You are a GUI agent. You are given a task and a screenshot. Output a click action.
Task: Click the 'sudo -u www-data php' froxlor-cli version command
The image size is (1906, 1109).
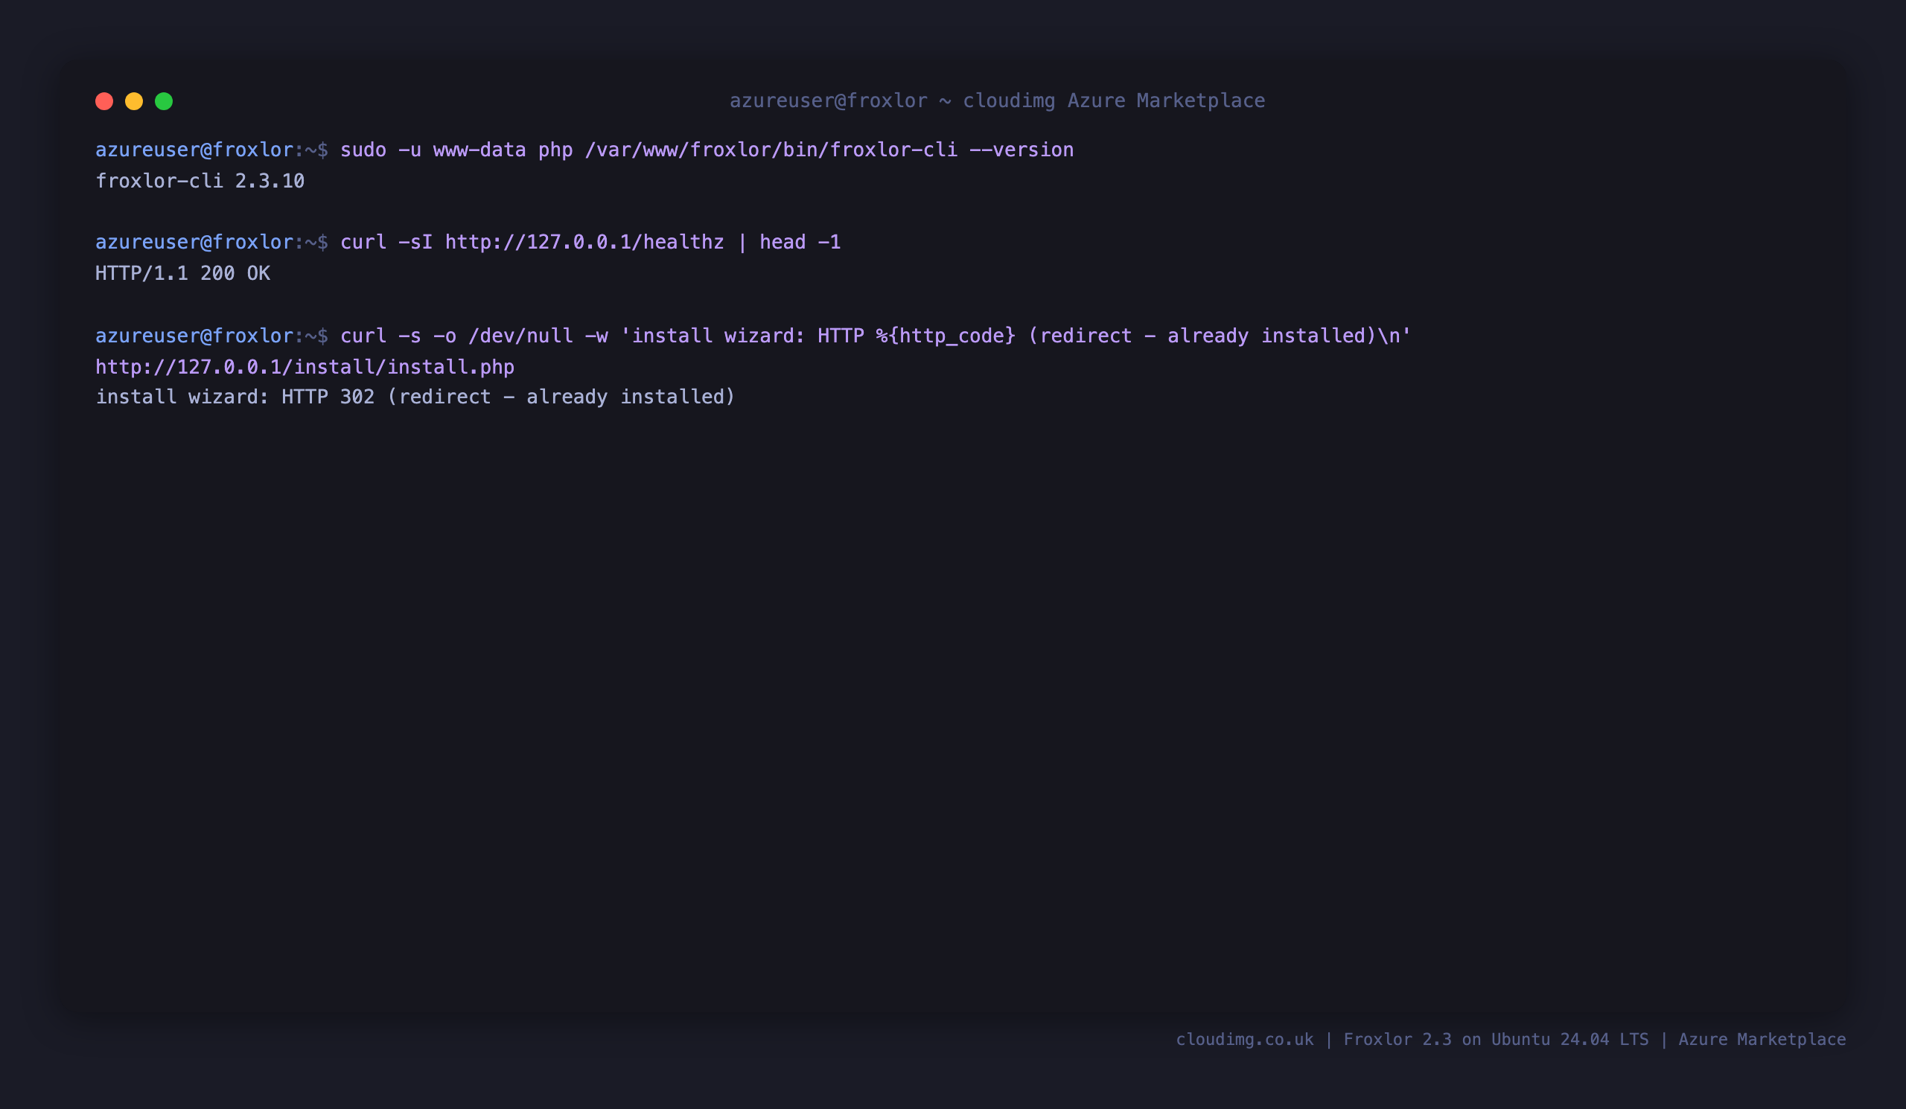707,150
